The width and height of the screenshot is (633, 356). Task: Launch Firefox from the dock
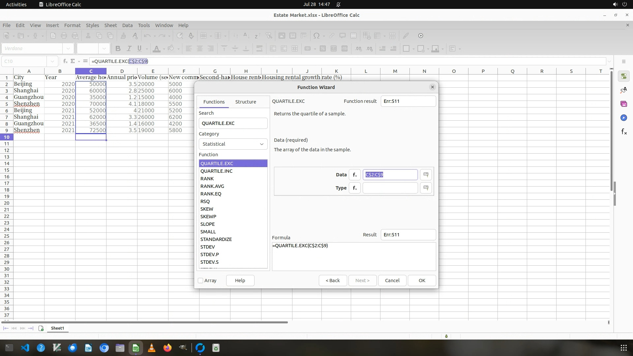167,348
